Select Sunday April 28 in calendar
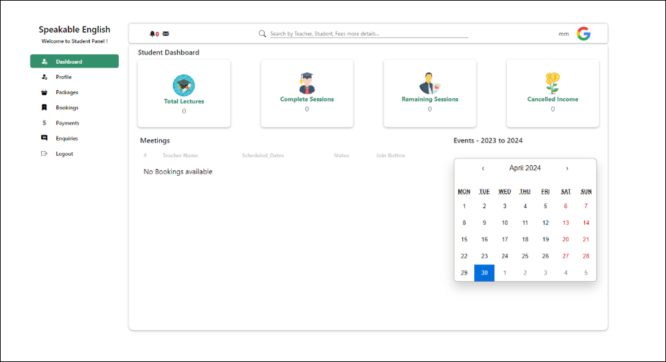 coord(586,256)
